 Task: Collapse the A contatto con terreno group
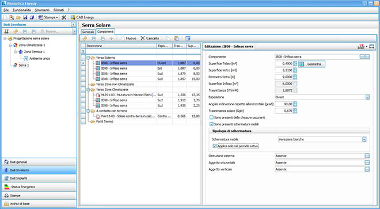click(x=88, y=111)
